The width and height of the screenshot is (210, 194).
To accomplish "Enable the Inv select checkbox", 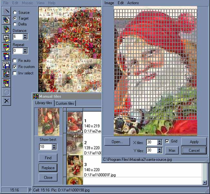I will (15, 73).
